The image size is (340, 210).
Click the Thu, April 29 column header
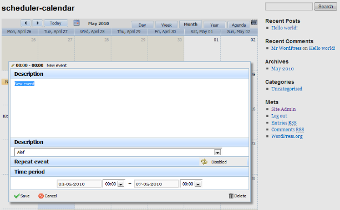point(129,32)
